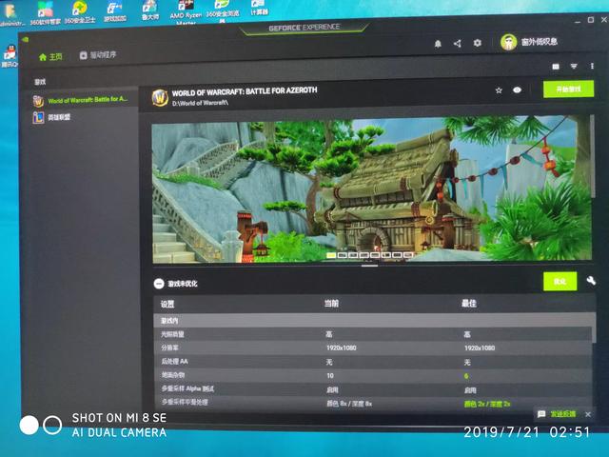Open settings via the gear icon
This screenshot has height=457, width=609.
[x=477, y=43]
